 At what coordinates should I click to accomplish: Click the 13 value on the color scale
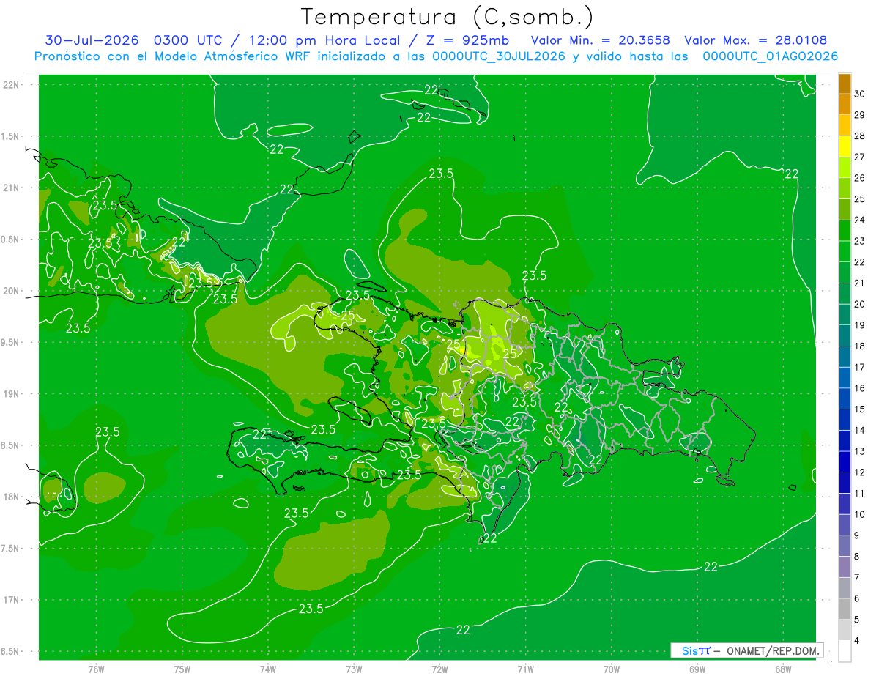[x=860, y=451]
